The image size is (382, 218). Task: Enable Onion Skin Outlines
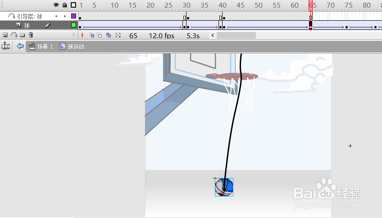tap(100, 35)
